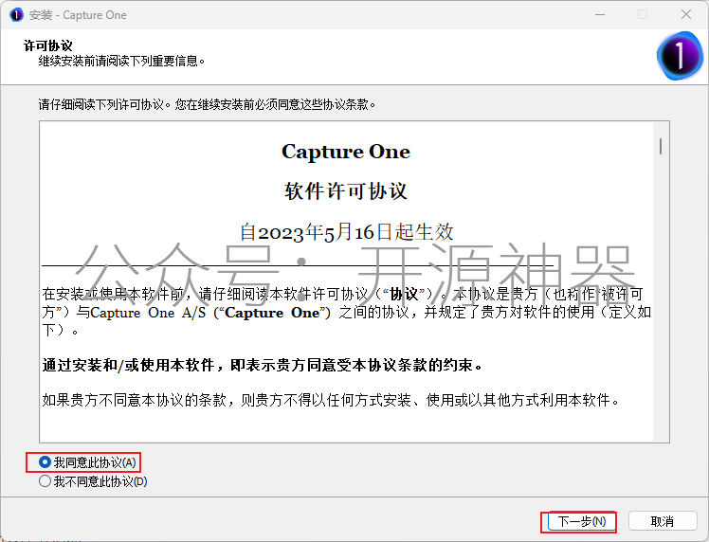The image size is (709, 542).
Task: Click the Capture One title in agreement
Action: [x=346, y=152]
